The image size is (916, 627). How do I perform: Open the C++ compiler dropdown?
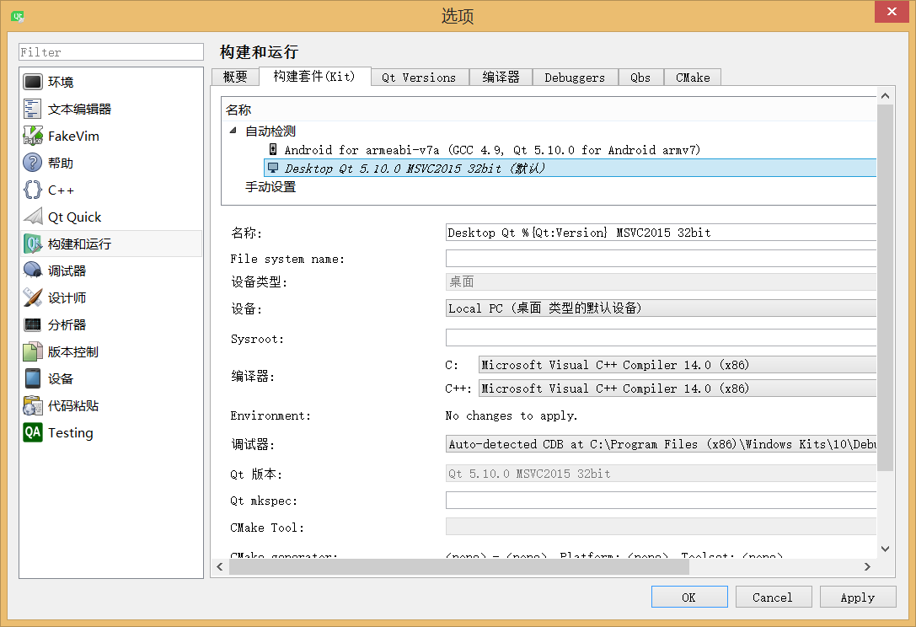677,388
